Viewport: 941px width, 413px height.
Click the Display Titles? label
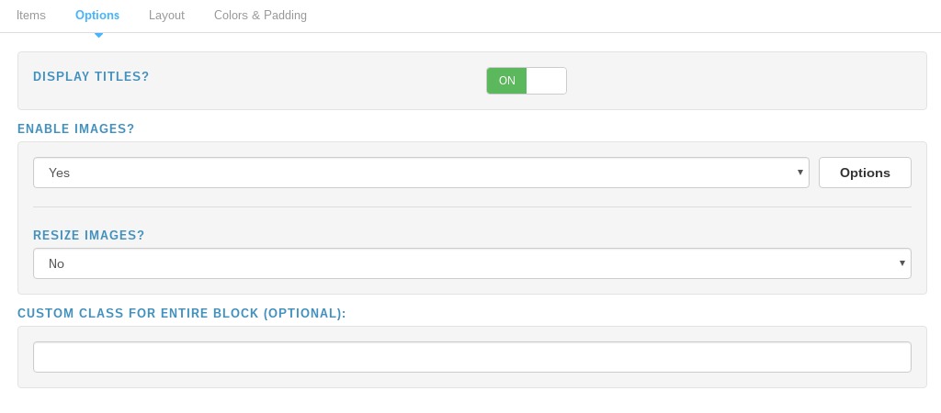[x=91, y=77]
